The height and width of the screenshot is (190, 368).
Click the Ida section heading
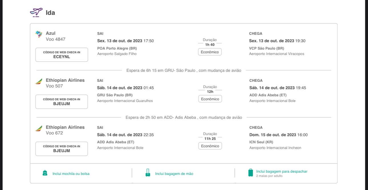point(50,13)
